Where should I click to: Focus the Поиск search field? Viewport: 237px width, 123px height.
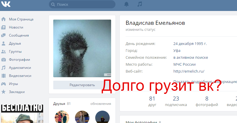82,4
